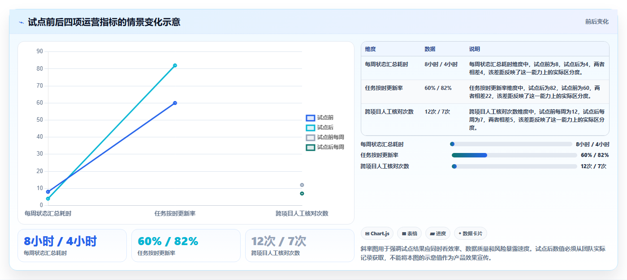The height and width of the screenshot is (280, 627).
Task: Toggle the 试点后 legend swatch
Action: click(311, 127)
